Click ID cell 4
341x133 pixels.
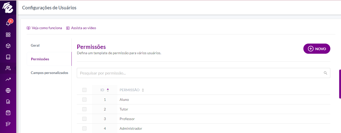105,128
